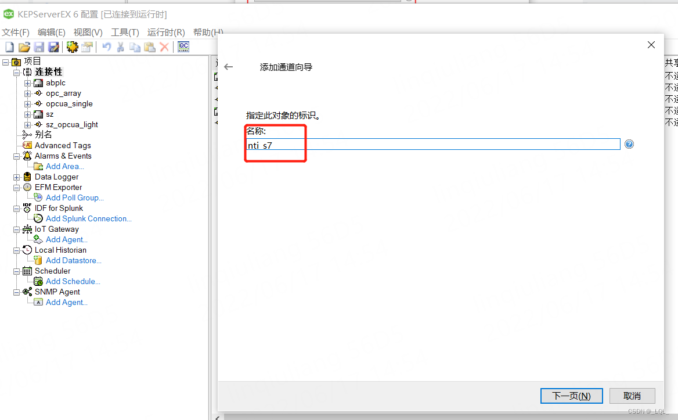Click the Cut scissors icon
Screen dimensions: 678x420
click(x=121, y=46)
